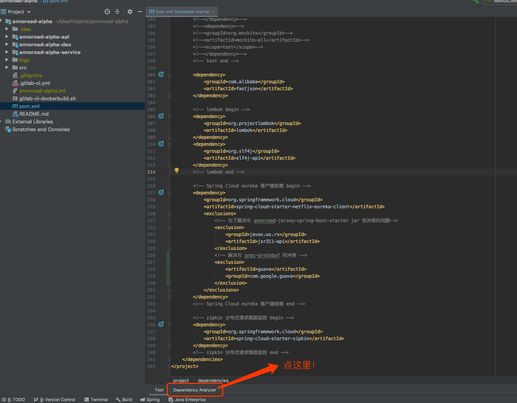Open the Build tool window
Viewport: 517px width, 403px height.
point(124,400)
